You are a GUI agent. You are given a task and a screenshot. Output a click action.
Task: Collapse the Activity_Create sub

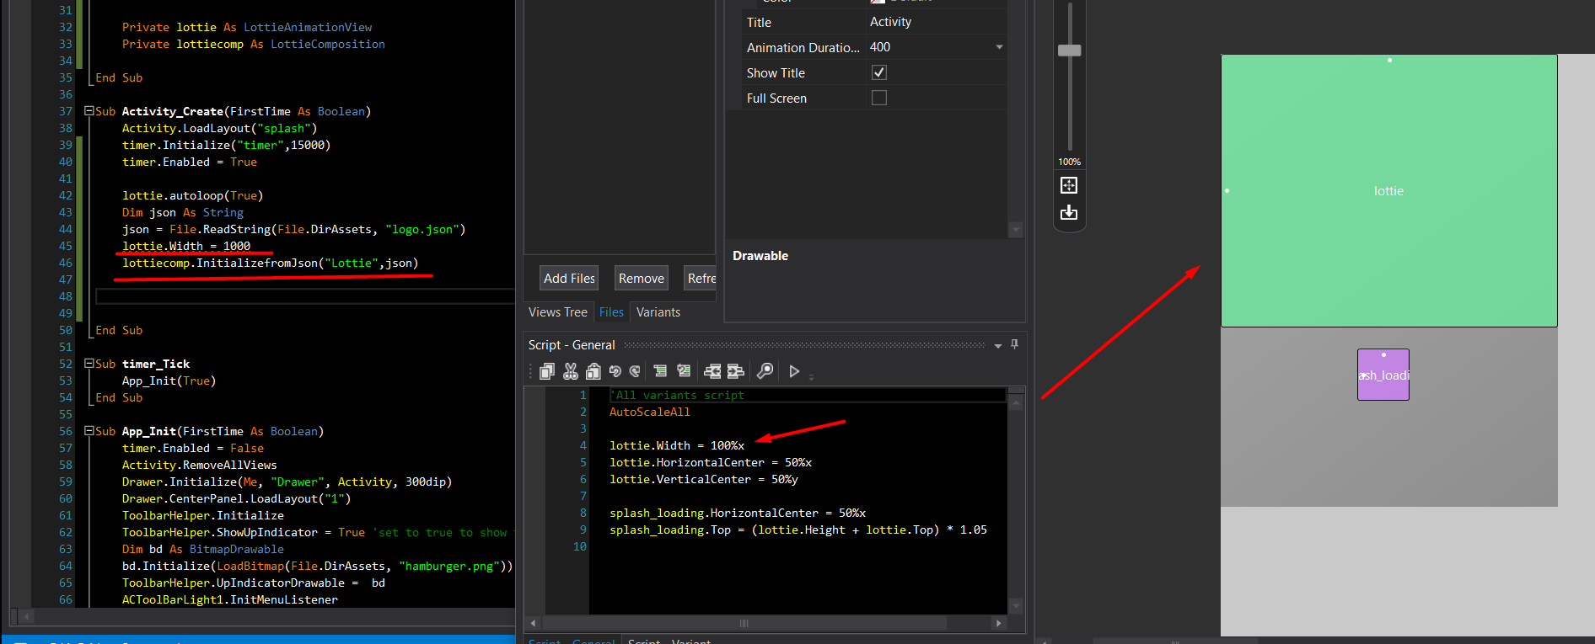pyautogui.click(x=89, y=111)
